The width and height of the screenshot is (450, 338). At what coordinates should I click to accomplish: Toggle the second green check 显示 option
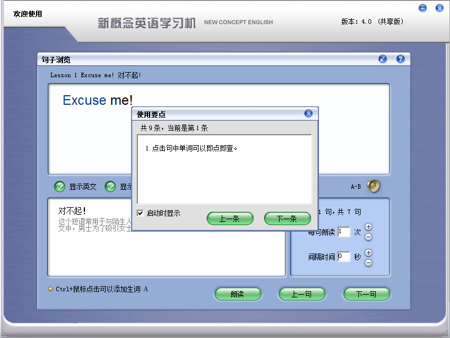(110, 186)
